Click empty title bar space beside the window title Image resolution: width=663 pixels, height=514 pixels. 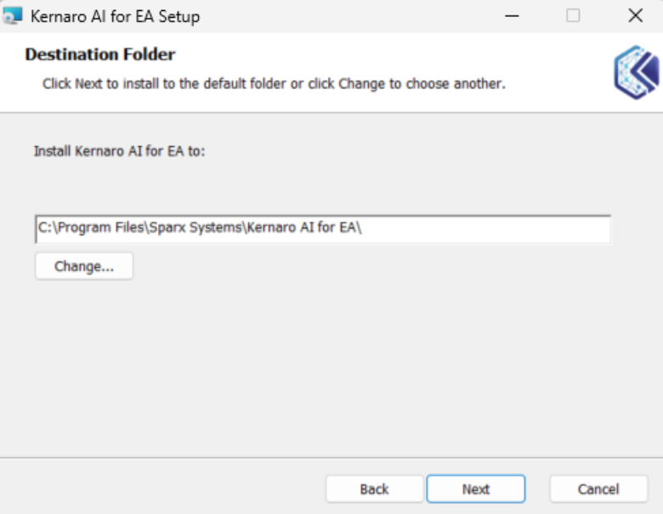click(x=340, y=16)
